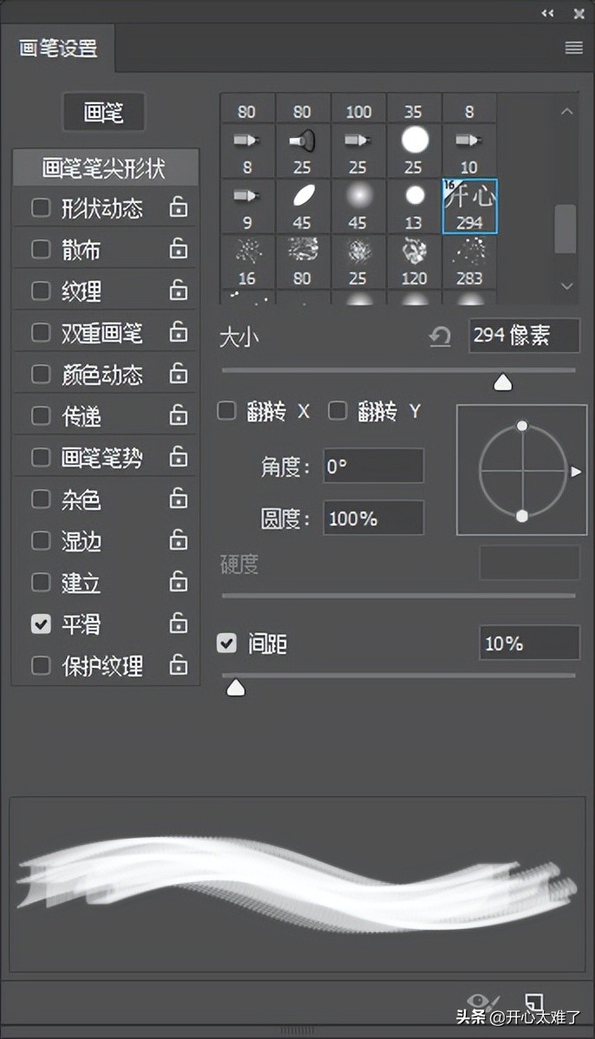Open the 散布 settings section
This screenshot has width=595, height=1039.
[x=81, y=250]
